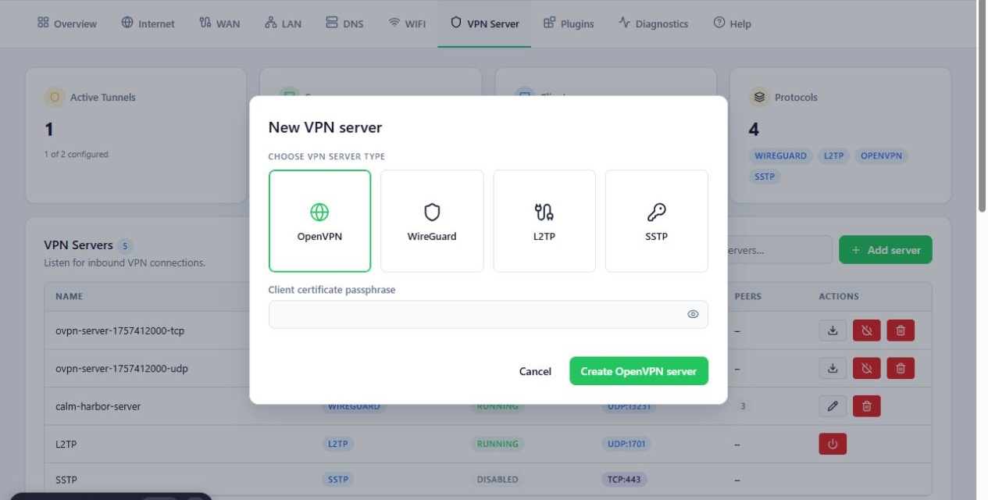
Task: Click the ovpn-server-1757412000-udp server name
Action: click(x=122, y=368)
